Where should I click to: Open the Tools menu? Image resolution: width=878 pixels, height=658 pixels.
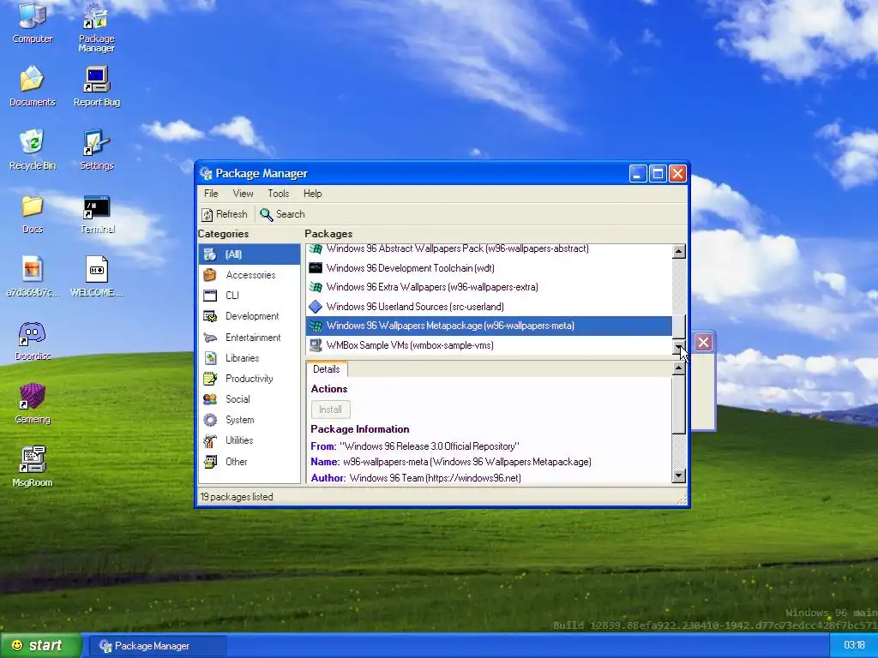279,194
